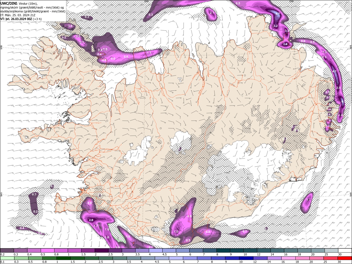Screen dimensions: 352x264
Task: Click the upper legend swatch labeled 0.2
Action: pos(7,250)
